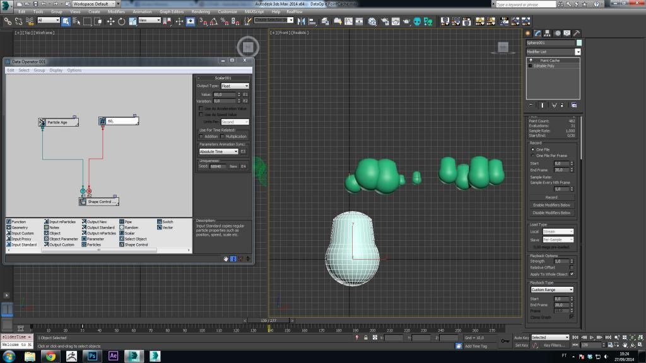Open the Hierarchy command panel tab
The image size is (646, 363).
point(548,33)
